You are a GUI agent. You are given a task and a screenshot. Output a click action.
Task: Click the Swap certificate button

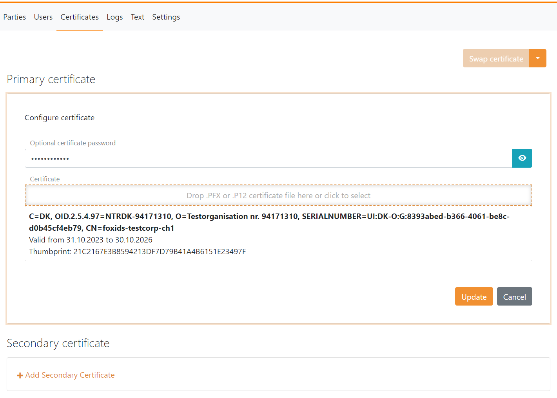[x=495, y=58]
